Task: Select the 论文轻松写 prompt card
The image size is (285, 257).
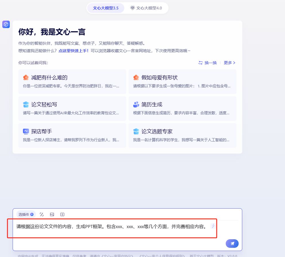Action: pos(72,109)
